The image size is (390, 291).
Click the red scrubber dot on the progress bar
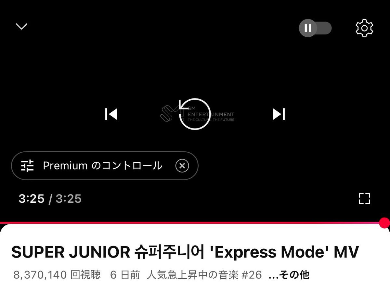384,223
